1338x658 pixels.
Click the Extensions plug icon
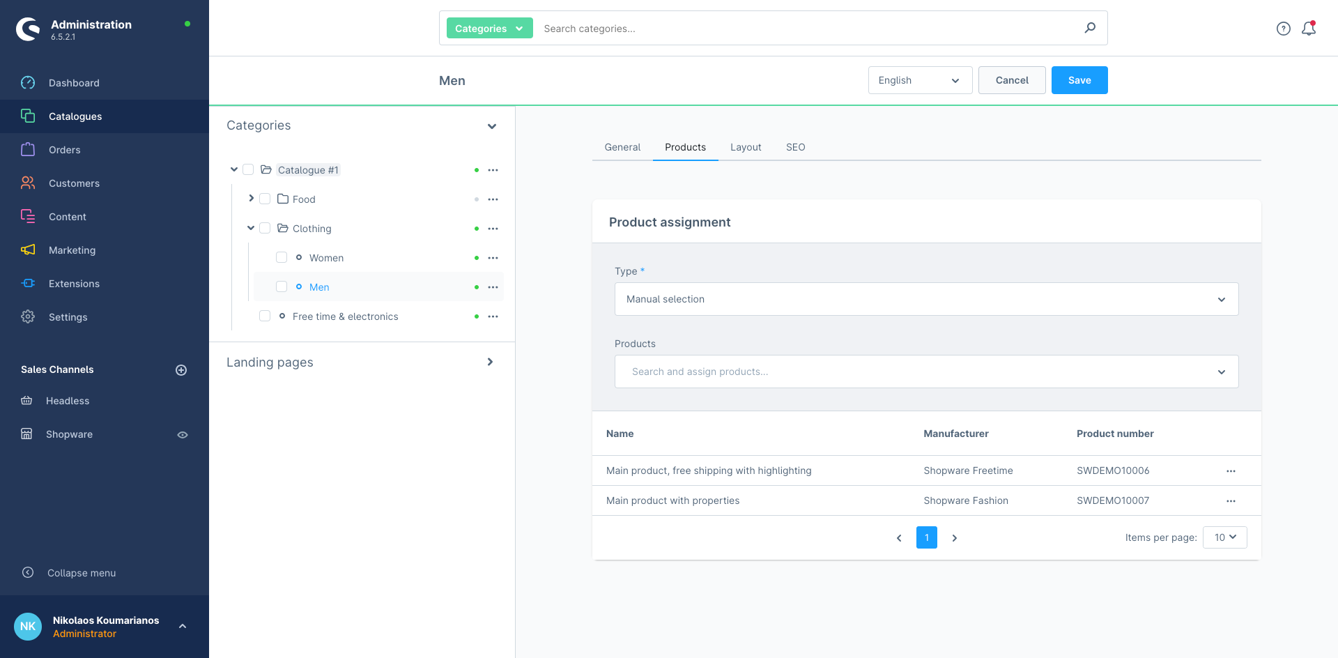(28, 284)
